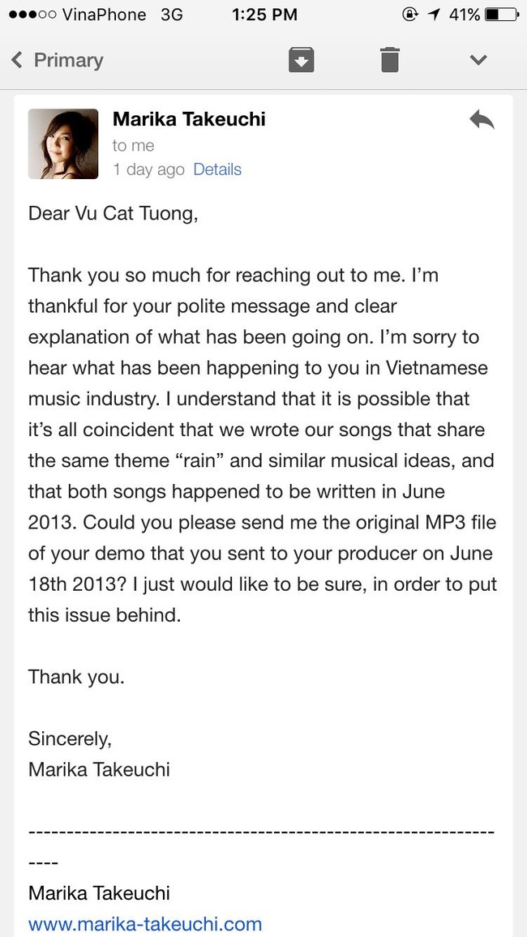Reply using the curved arrow icon

click(x=482, y=119)
